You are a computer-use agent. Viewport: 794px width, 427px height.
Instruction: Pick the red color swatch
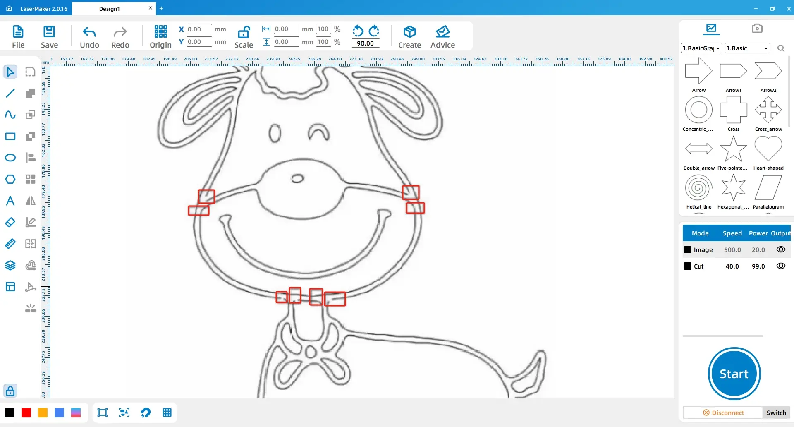point(26,413)
